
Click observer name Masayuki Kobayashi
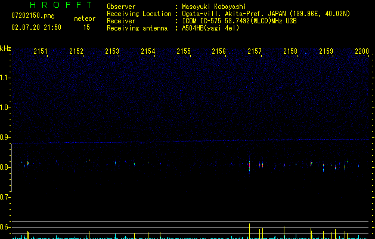(214, 7)
